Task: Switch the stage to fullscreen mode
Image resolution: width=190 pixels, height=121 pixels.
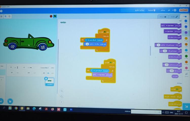Action: 1,16
